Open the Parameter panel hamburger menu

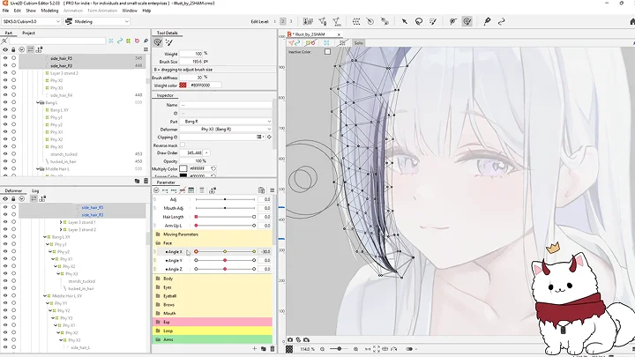273,190
